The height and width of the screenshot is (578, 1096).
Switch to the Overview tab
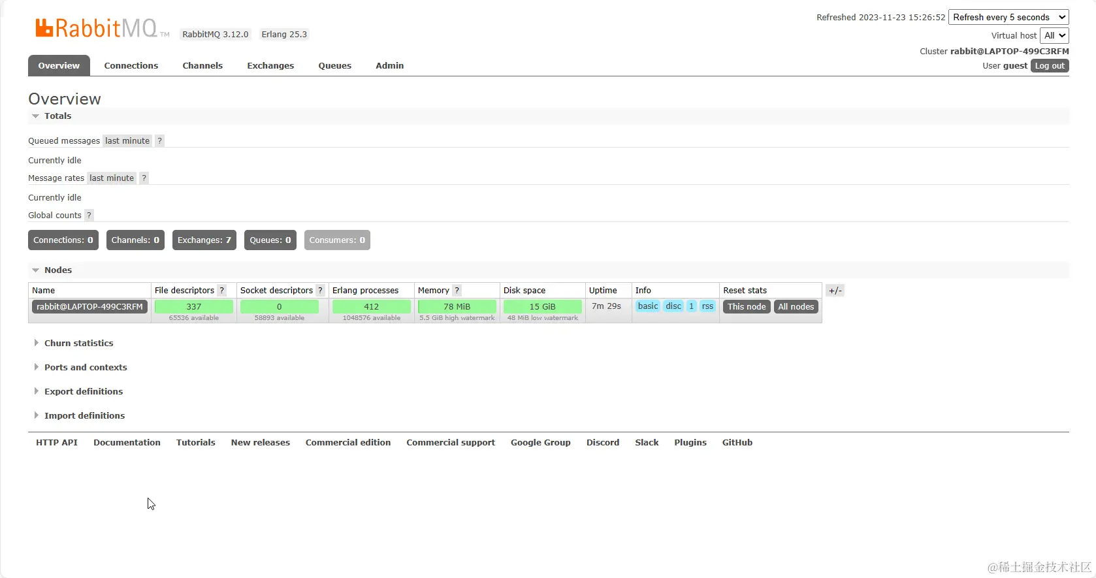(59, 65)
